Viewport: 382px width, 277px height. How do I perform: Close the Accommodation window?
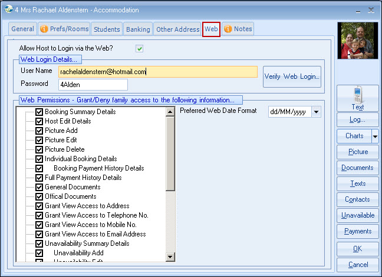click(x=371, y=10)
